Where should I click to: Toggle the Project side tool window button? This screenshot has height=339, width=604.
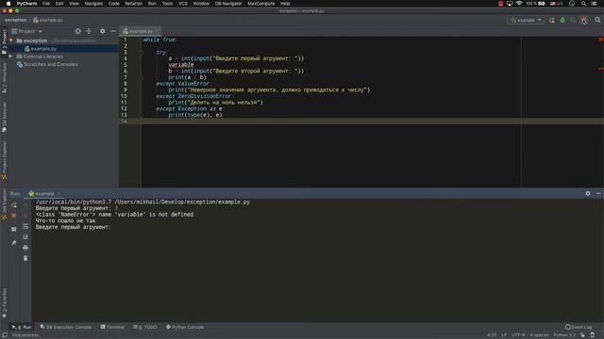coord(4,41)
